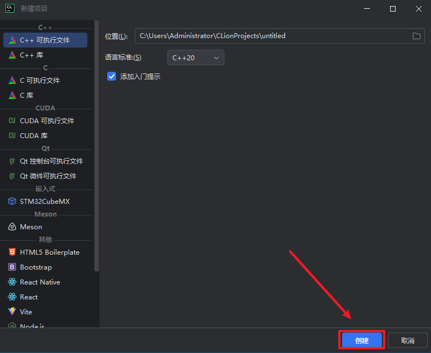This screenshot has height=353, width=431.
Task: Click the STM32CubeMX cube icon
Action: pos(12,202)
